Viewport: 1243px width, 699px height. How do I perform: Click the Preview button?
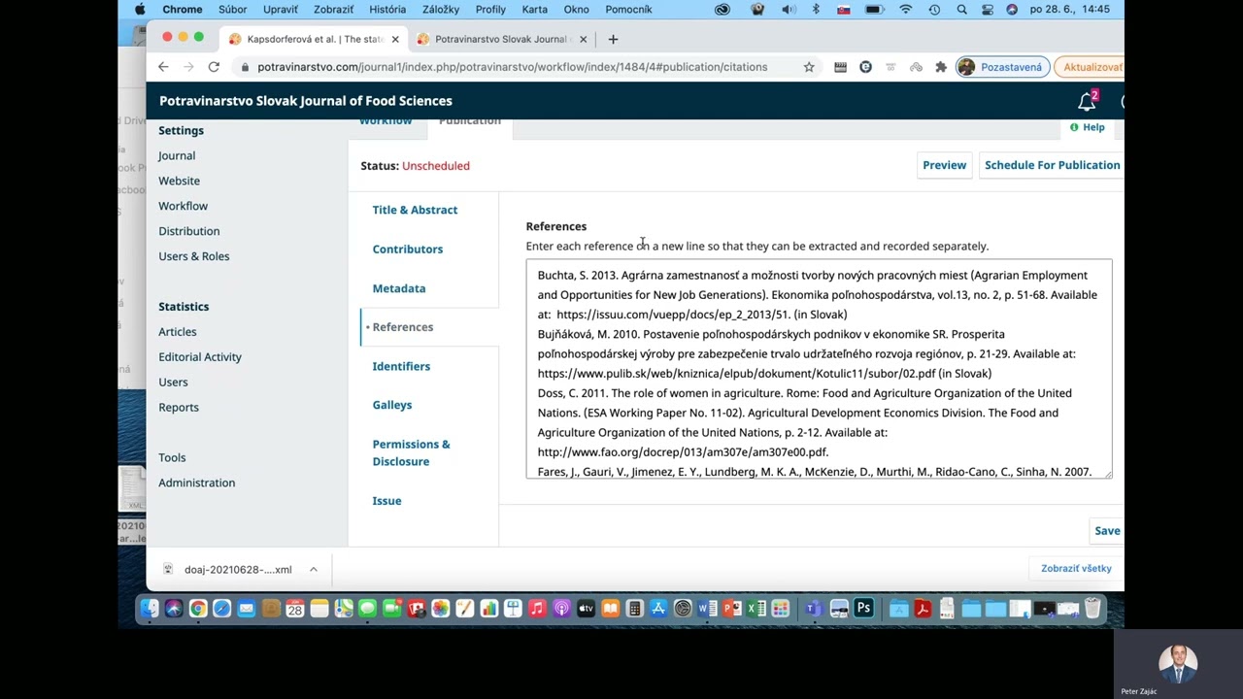(945, 165)
